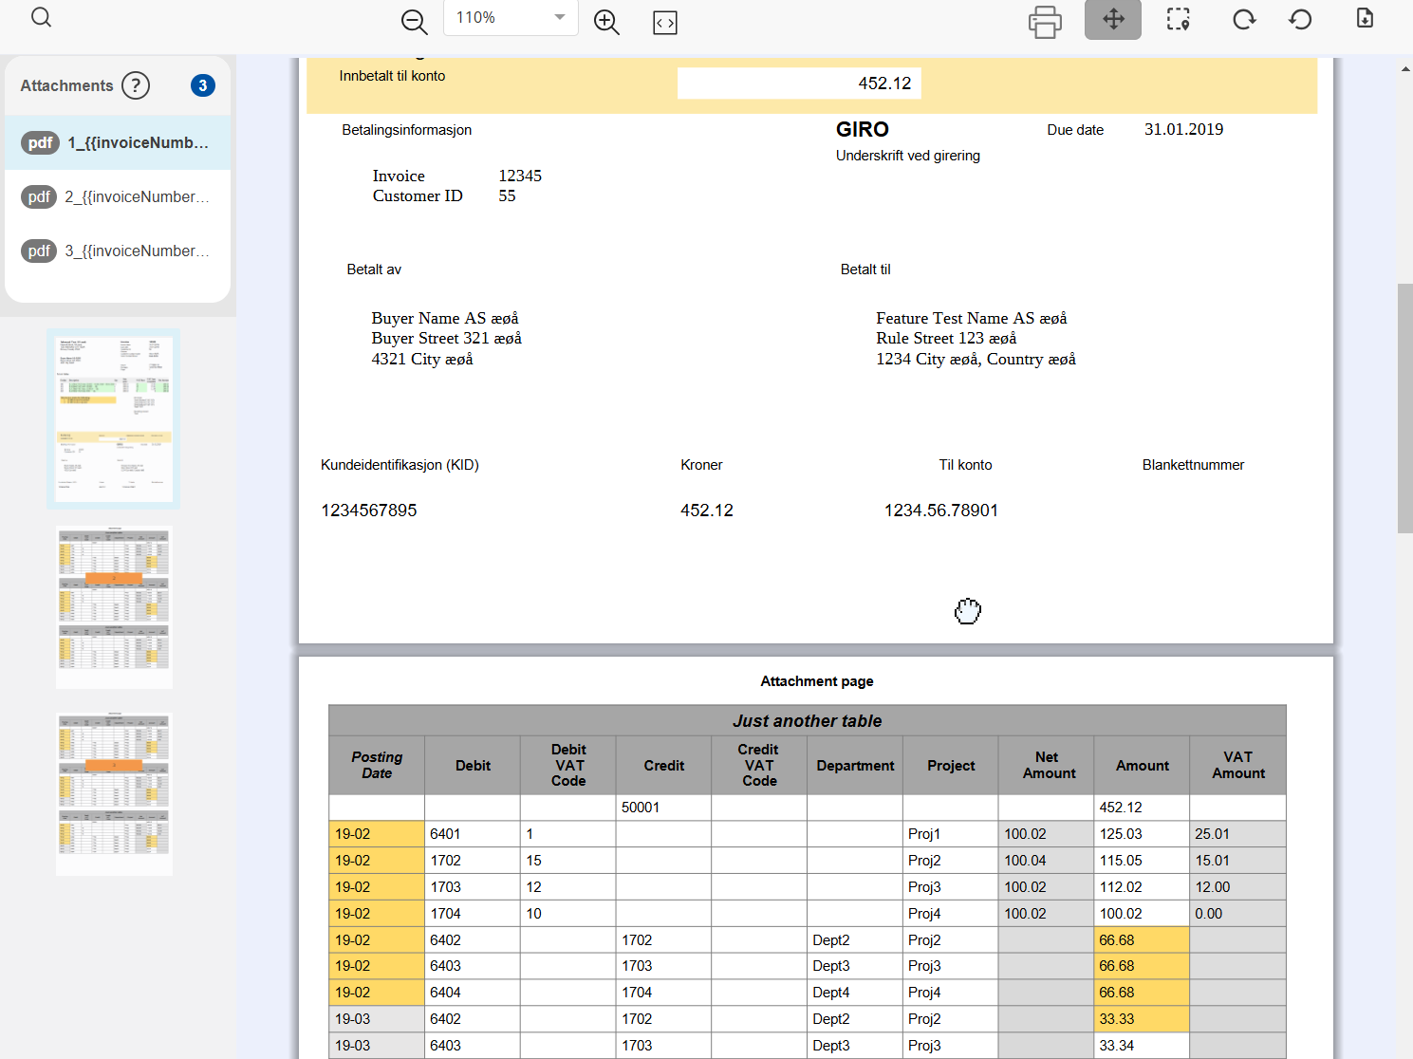Click the attachments count badge
The image size is (1413, 1059).
coord(202,85)
